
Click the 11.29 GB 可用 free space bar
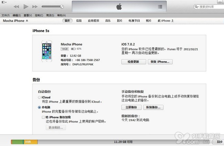(123, 142)
